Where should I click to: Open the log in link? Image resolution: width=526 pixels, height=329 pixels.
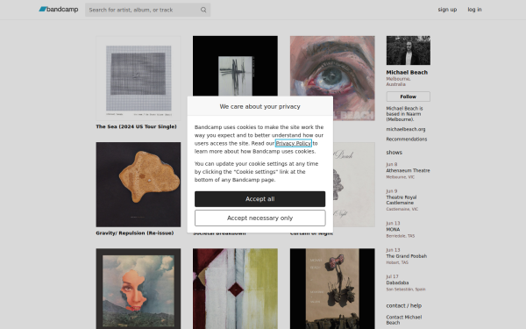(474, 10)
